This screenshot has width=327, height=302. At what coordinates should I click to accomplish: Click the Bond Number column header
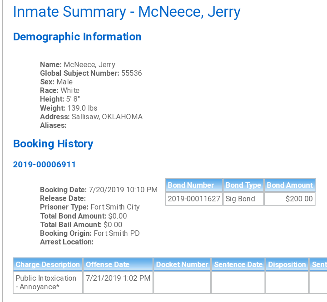coord(194,185)
